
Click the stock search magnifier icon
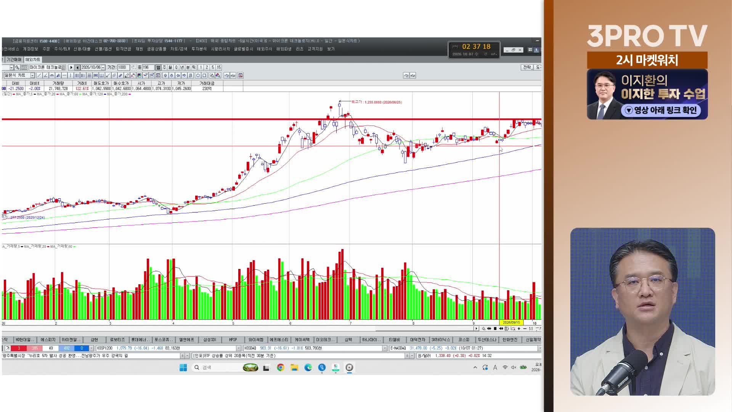(17, 68)
